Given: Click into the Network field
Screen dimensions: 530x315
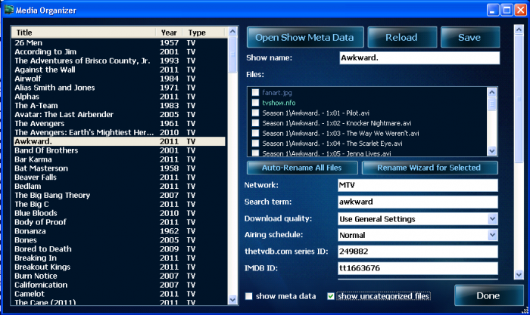Looking at the screenshot, I should click(418, 185).
